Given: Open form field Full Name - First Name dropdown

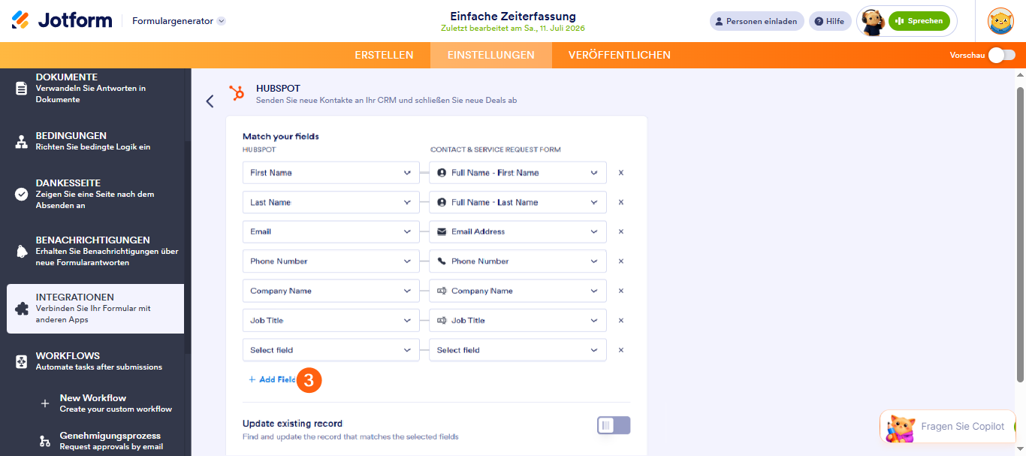Looking at the screenshot, I should coord(518,173).
